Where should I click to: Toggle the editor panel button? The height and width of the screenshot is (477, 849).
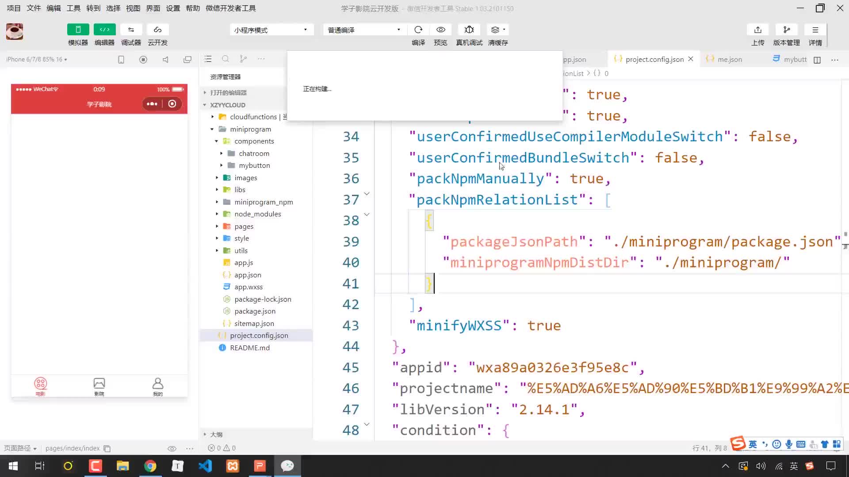104,30
